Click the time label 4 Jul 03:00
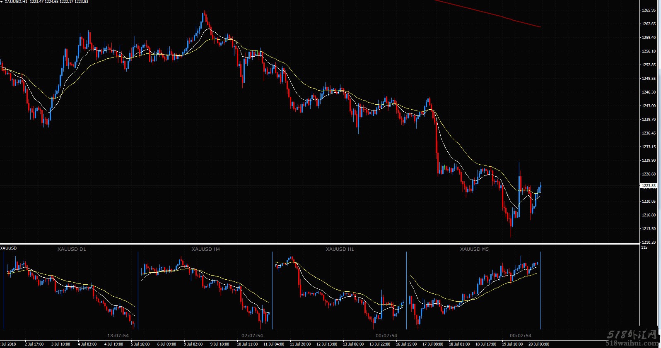This screenshot has width=661, height=348. 87,344
